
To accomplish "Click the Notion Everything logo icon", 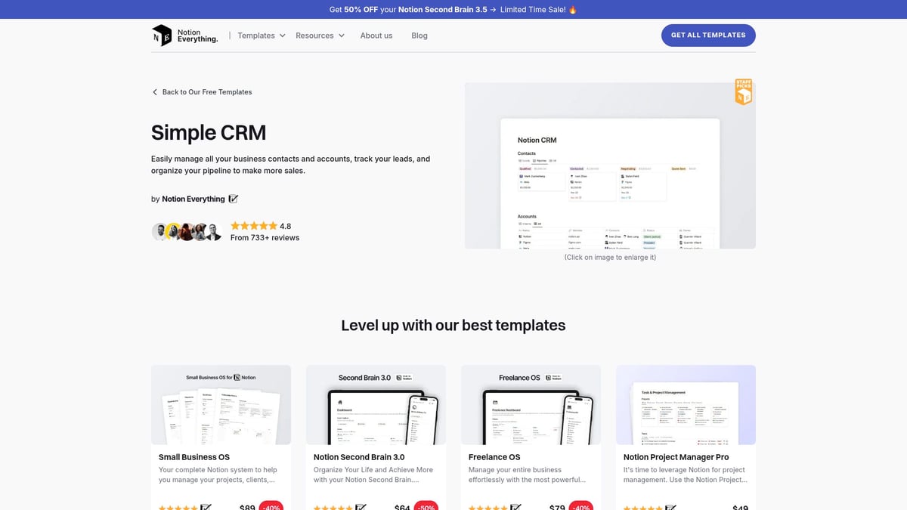I will [163, 35].
